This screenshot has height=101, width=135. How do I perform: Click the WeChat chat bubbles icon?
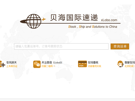tap(37, 64)
